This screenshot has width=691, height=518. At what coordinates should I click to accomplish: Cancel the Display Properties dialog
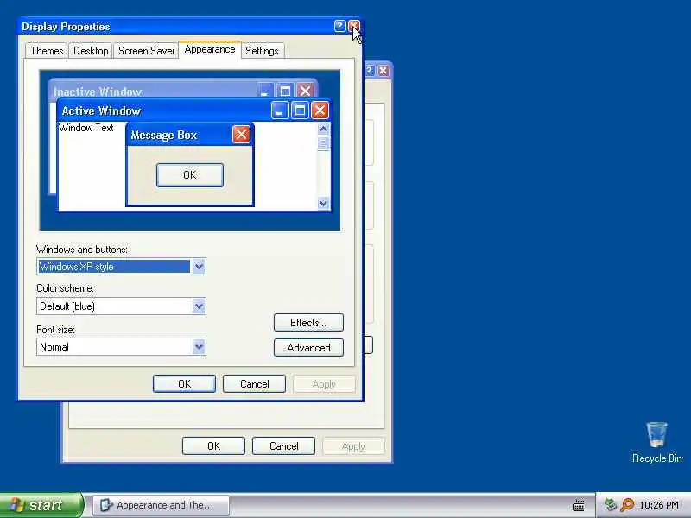pyautogui.click(x=254, y=383)
